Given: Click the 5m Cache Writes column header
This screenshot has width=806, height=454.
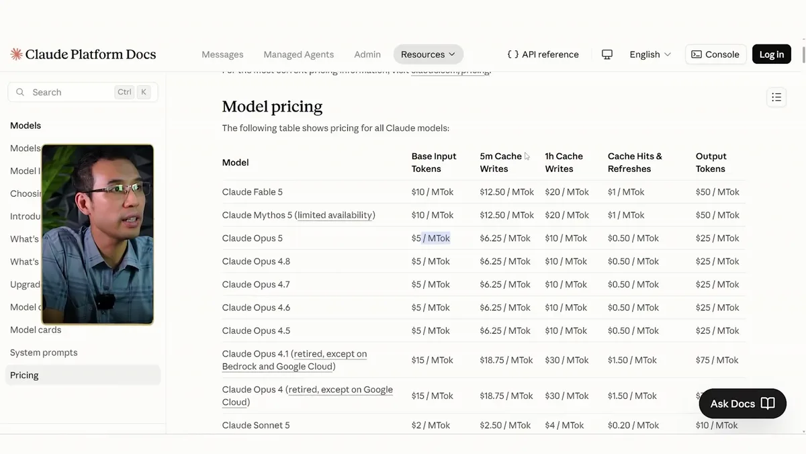Looking at the screenshot, I should [x=500, y=163].
